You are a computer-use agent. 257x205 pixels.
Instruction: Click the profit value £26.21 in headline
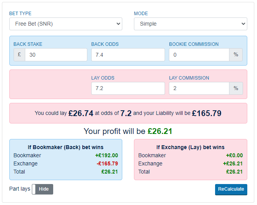(160, 131)
